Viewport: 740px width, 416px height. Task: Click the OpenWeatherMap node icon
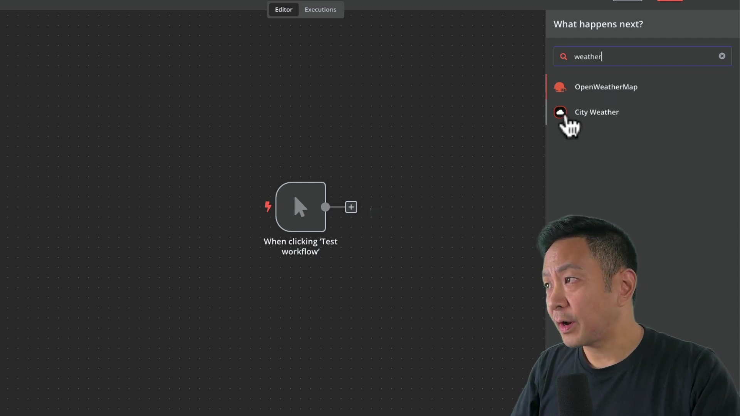pyautogui.click(x=560, y=87)
